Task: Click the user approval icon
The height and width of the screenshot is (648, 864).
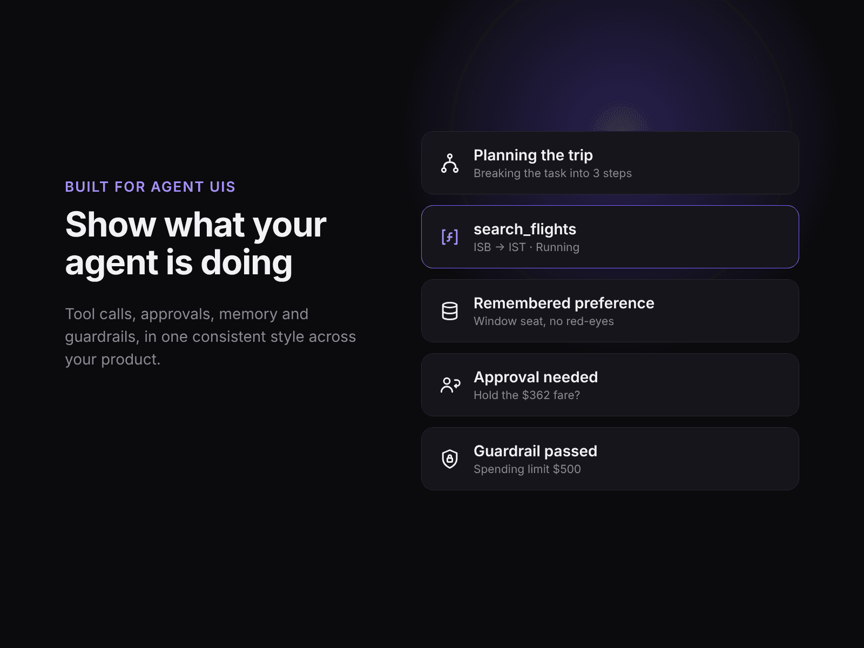Action: [x=450, y=385]
